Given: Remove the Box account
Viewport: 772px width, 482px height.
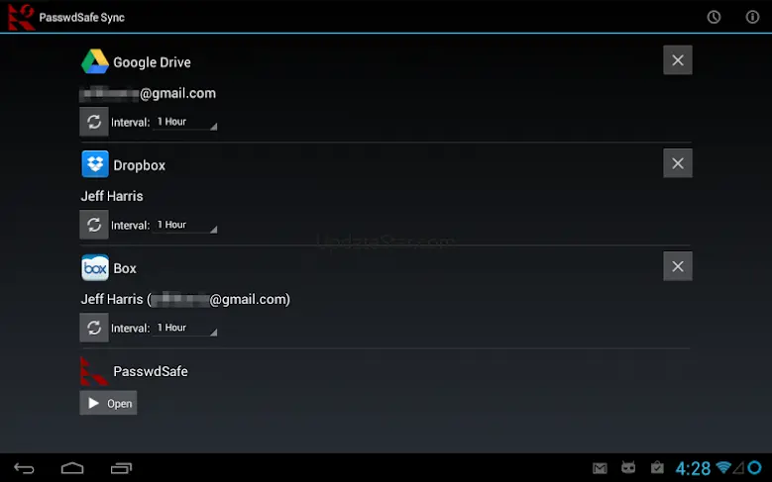Looking at the screenshot, I should point(678,266).
